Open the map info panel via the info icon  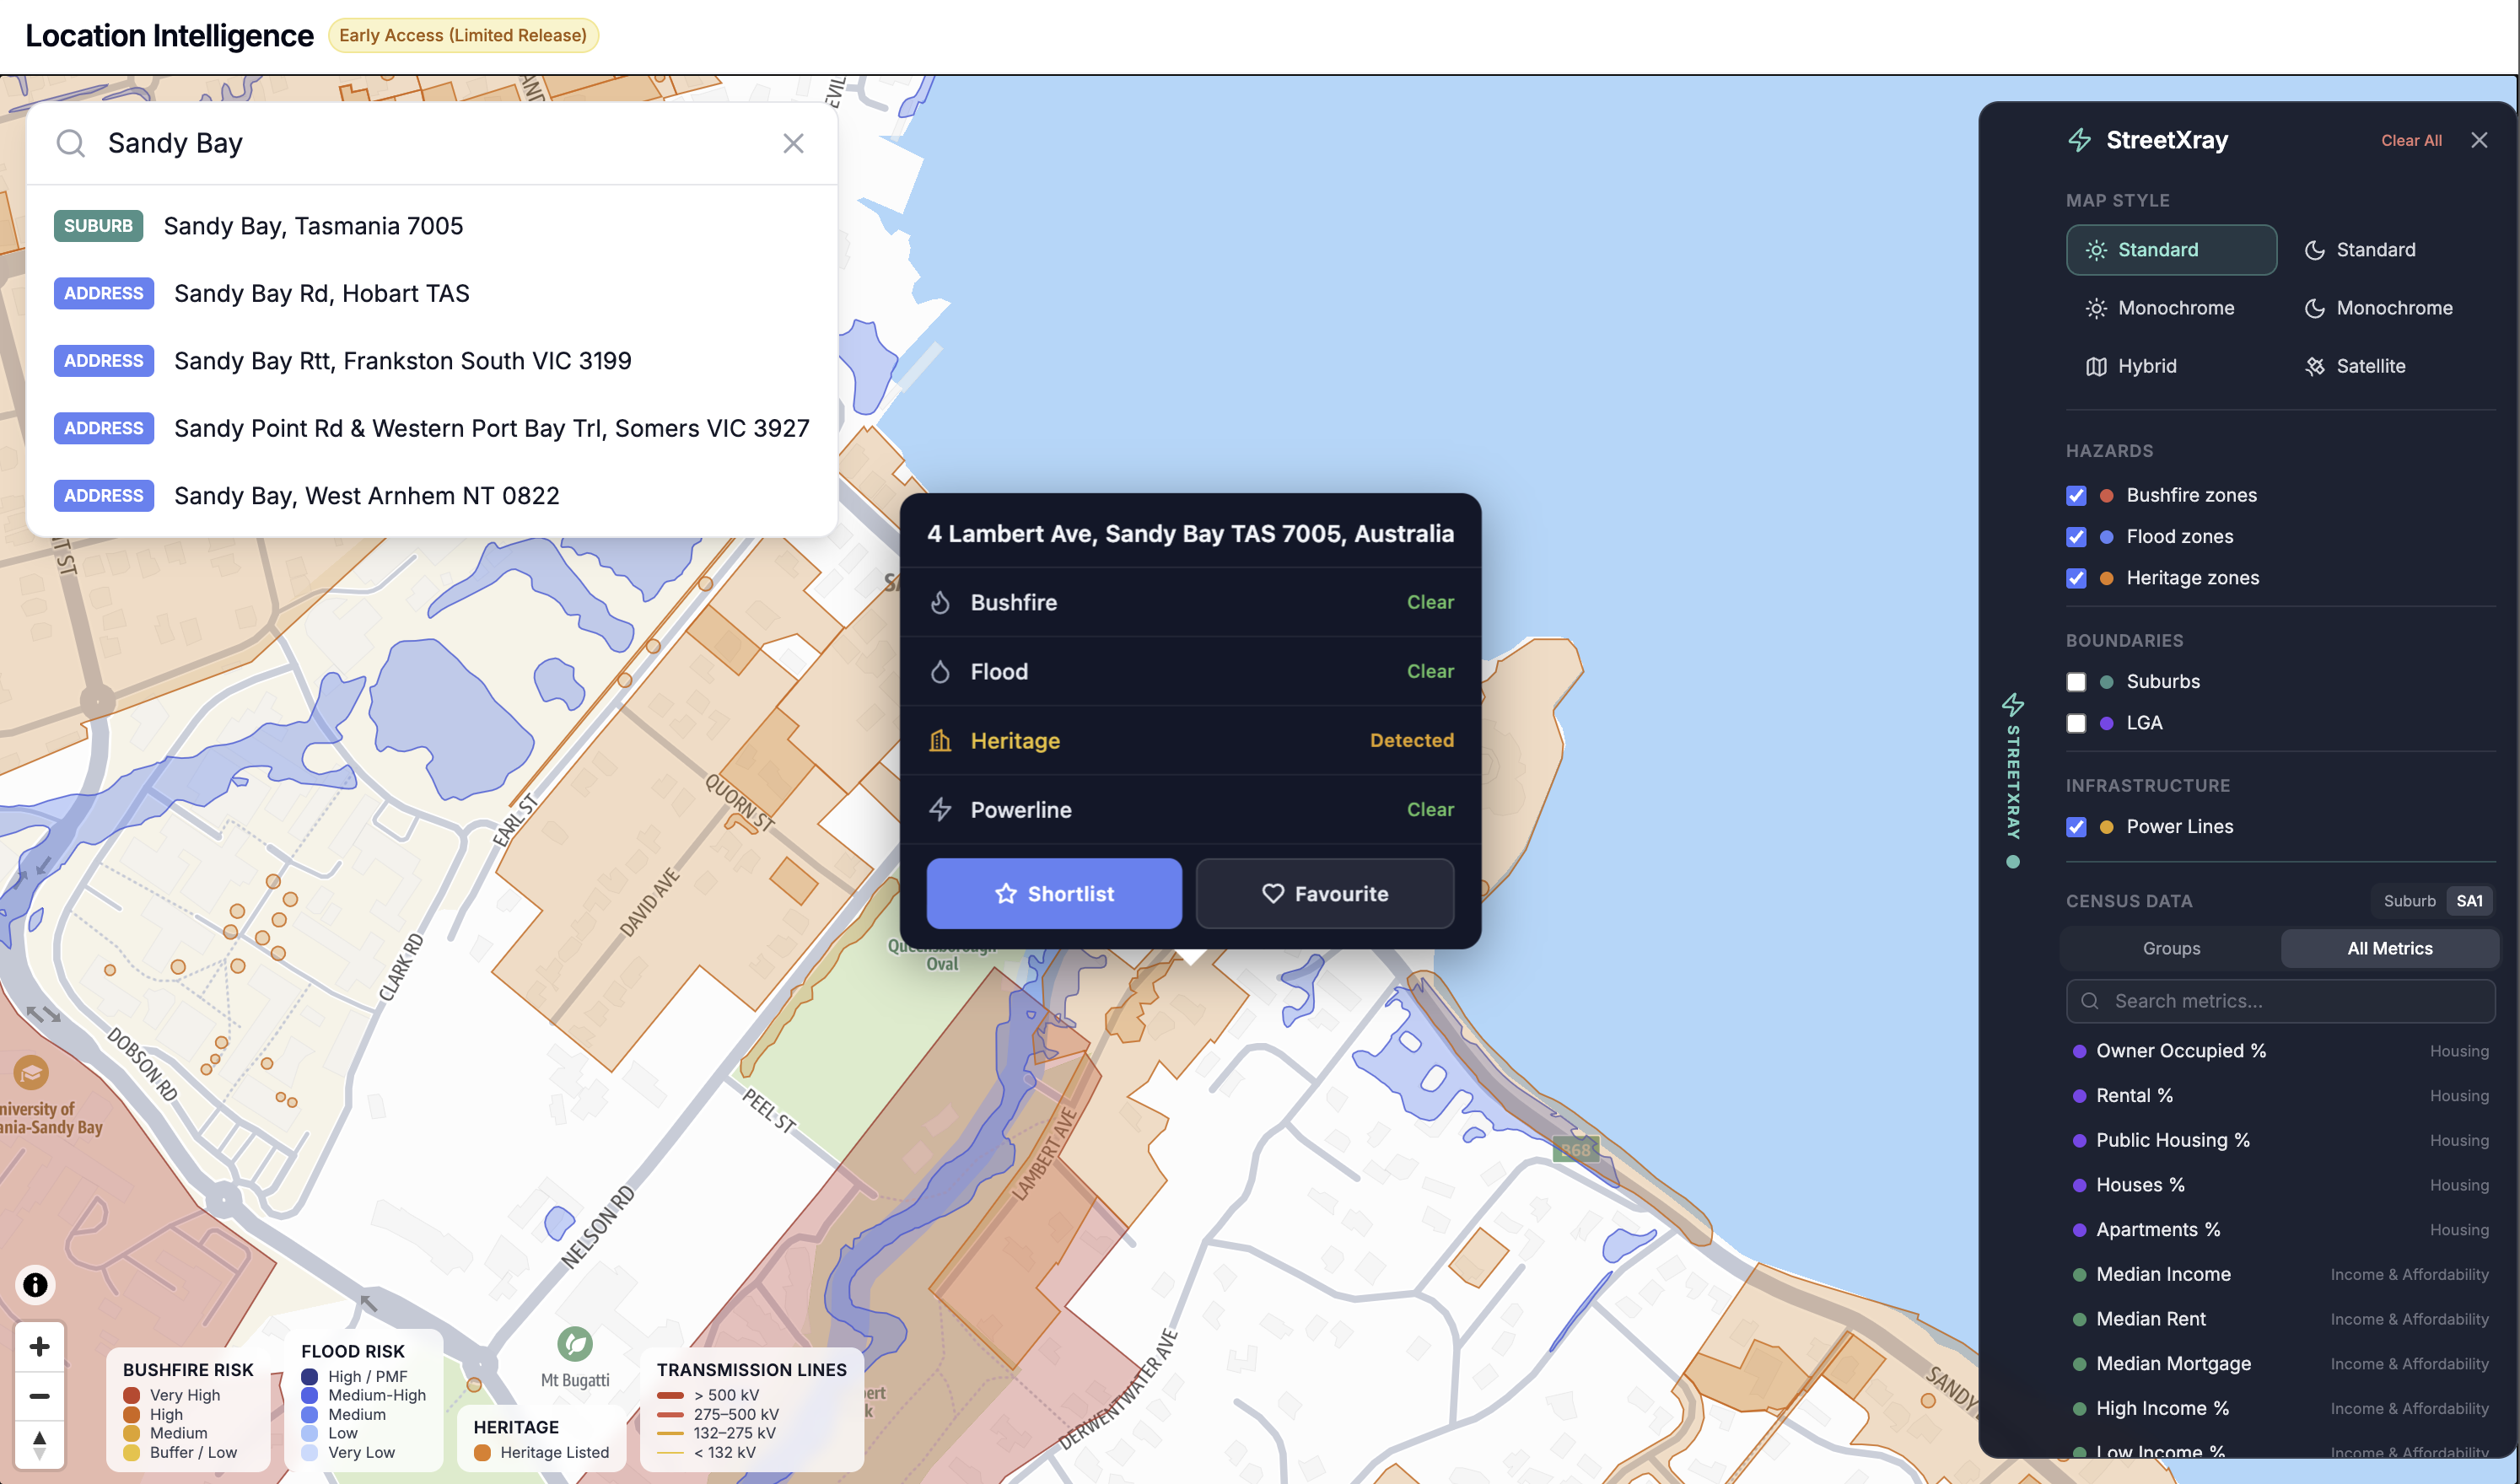pos(35,1286)
